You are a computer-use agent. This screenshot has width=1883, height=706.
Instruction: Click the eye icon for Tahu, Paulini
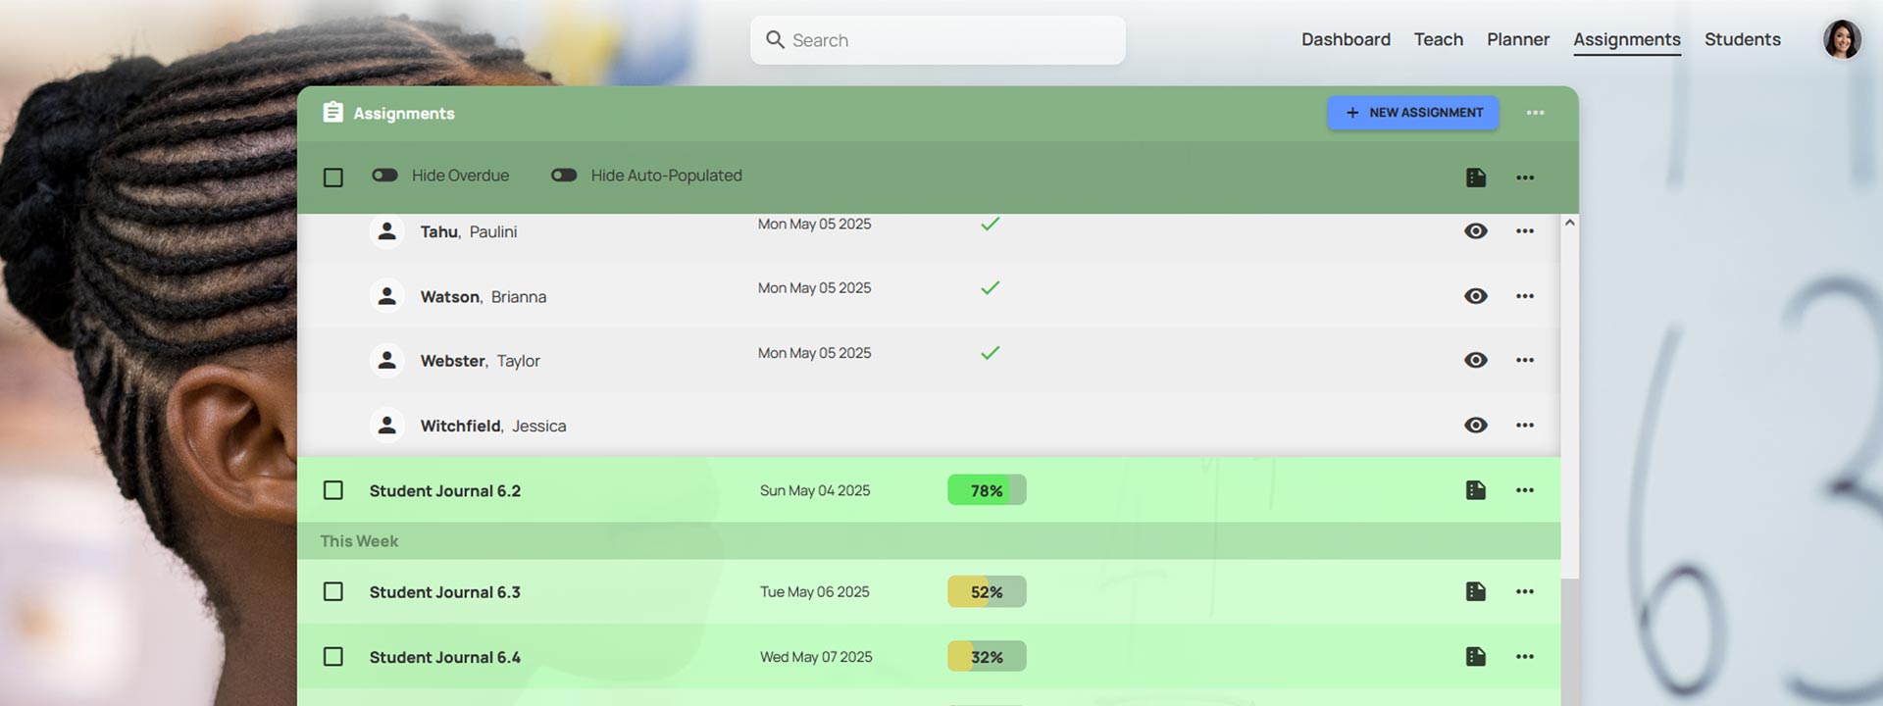click(x=1476, y=231)
